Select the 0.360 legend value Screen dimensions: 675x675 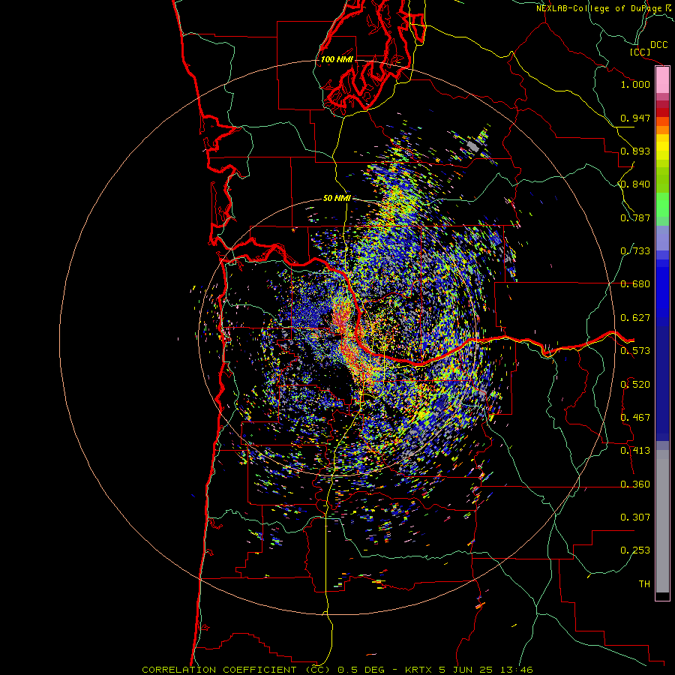tap(635, 484)
